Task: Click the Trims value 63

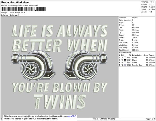Action: [133, 25]
